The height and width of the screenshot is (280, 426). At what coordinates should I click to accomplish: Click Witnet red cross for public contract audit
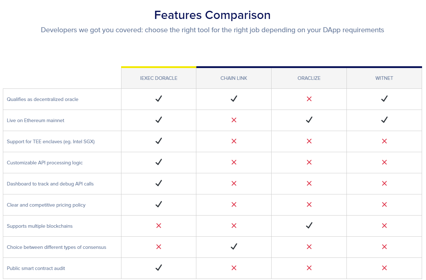384,268
